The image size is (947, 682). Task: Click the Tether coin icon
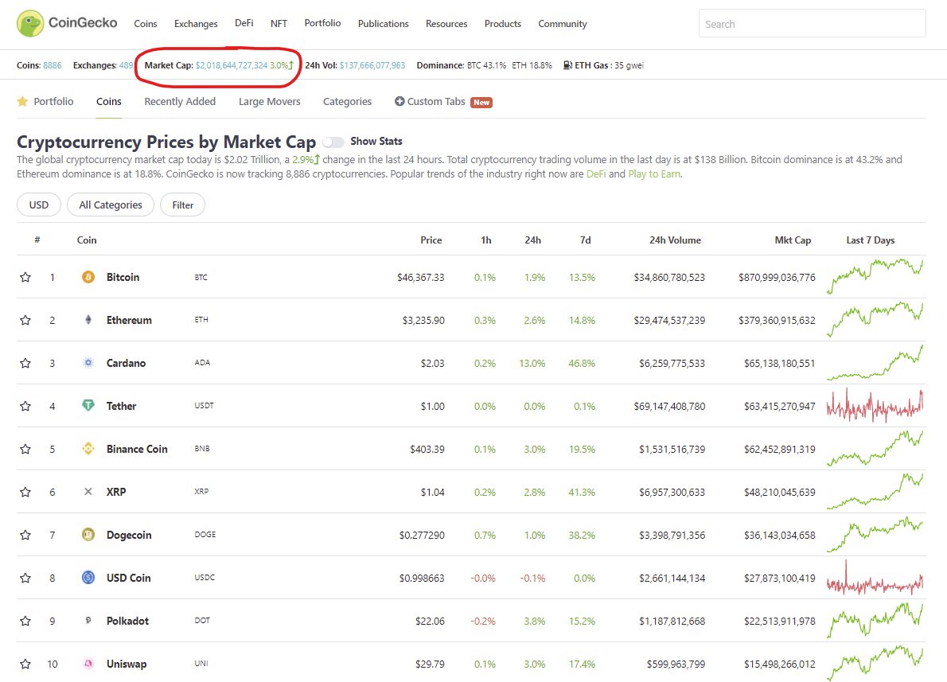[x=88, y=406]
